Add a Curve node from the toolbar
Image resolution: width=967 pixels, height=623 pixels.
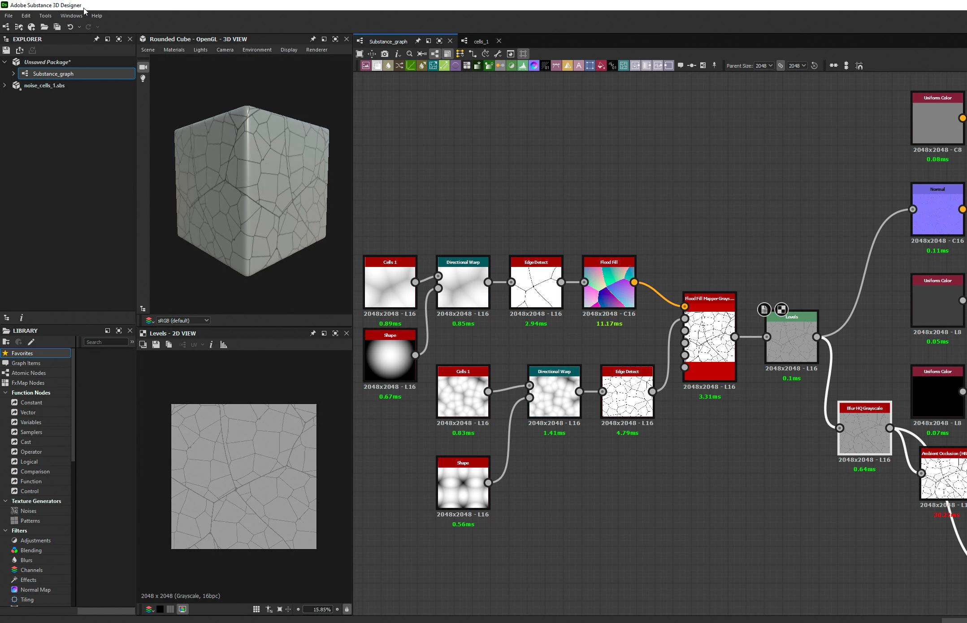(411, 66)
